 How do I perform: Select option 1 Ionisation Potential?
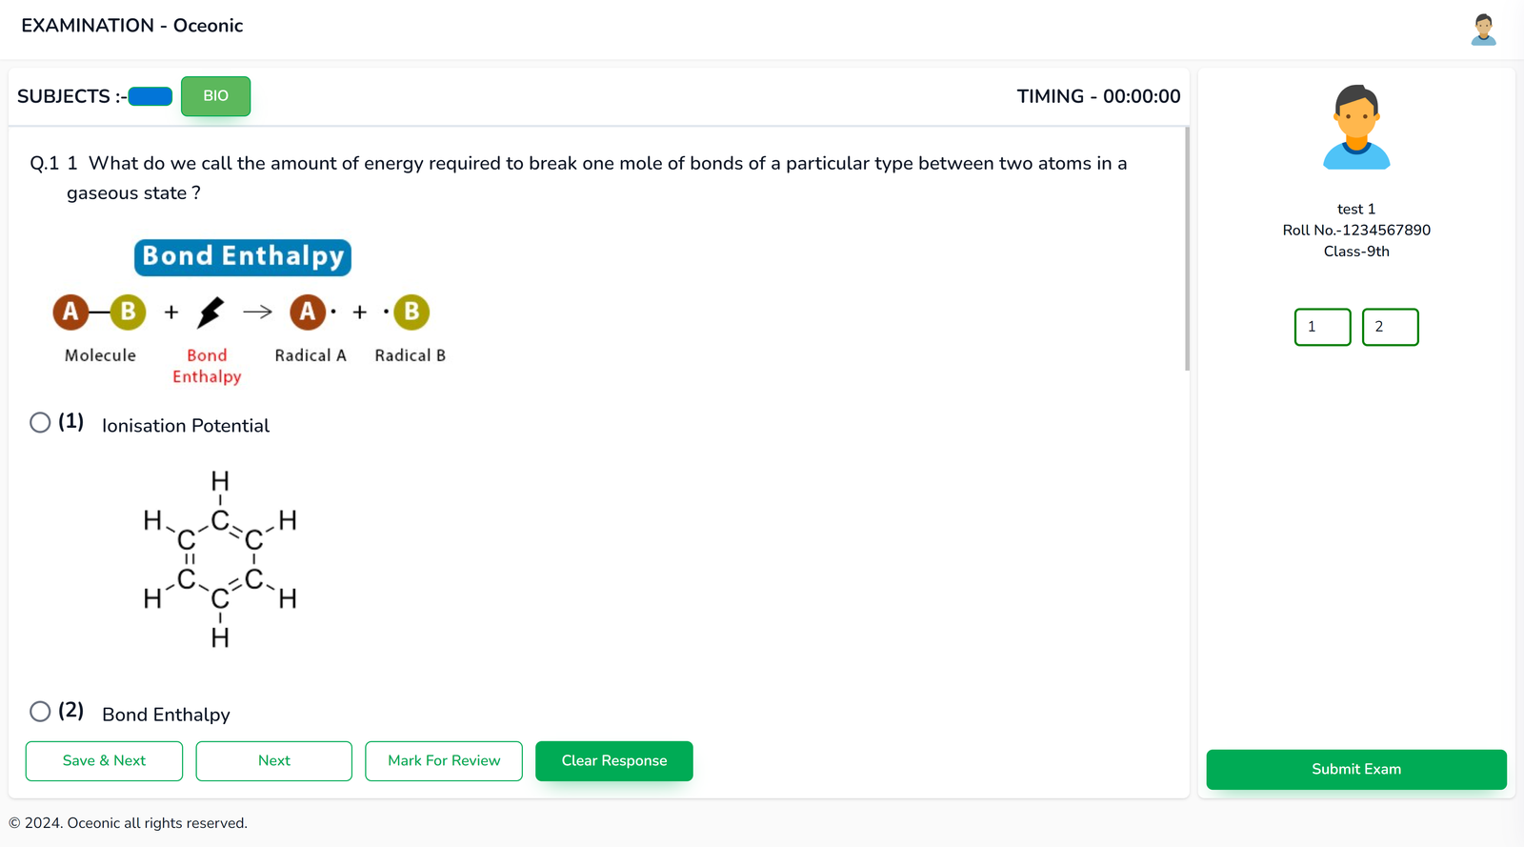coord(40,422)
